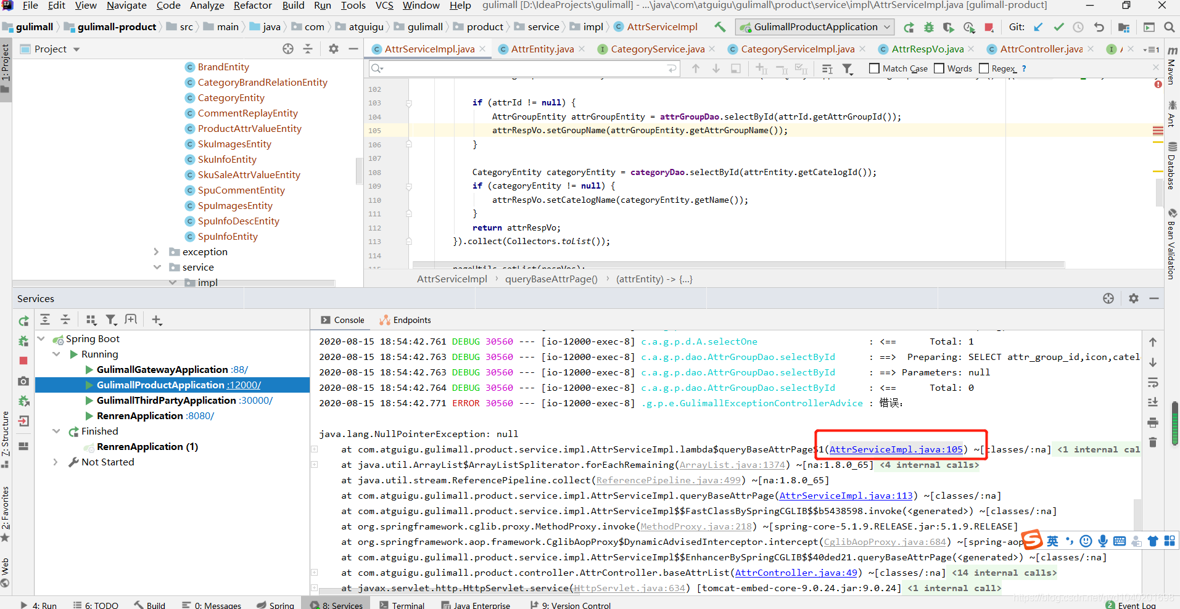The height and width of the screenshot is (609, 1180).
Task: Toggle Match Case checkbox
Action: click(874, 68)
